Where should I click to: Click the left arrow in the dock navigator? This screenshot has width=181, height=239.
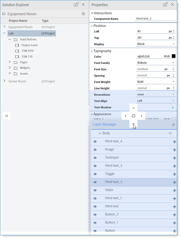pyautogui.click(x=126, y=116)
